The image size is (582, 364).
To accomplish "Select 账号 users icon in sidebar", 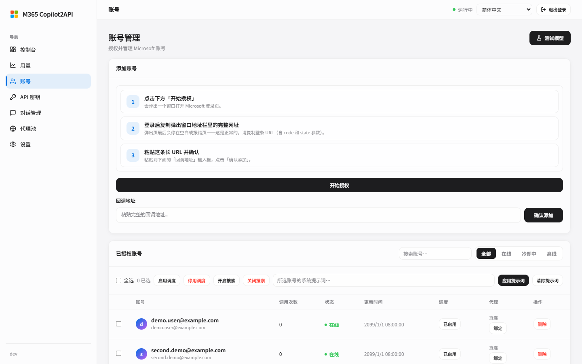I will pyautogui.click(x=13, y=81).
